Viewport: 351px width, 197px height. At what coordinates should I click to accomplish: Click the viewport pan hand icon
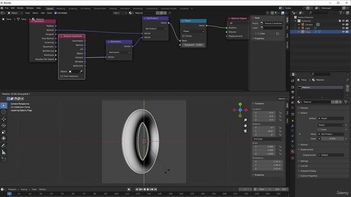tap(245, 125)
